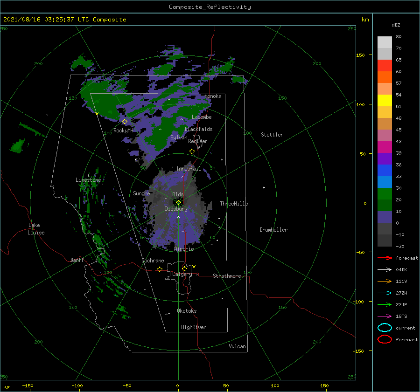420x392 pixels.
Task: Click the dark gray -10 dBZ swatch
Action: click(x=385, y=240)
